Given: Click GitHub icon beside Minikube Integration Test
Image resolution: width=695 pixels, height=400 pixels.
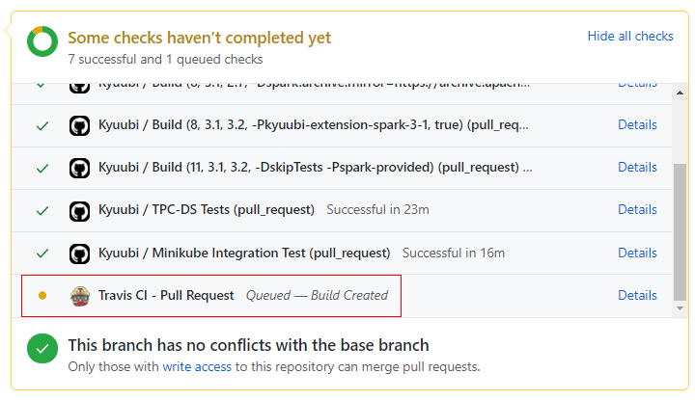Looking at the screenshot, I should [80, 254].
